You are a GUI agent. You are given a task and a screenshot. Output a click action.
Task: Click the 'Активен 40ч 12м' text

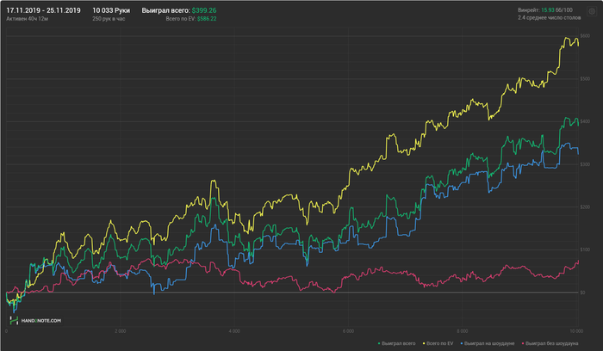[x=27, y=18]
